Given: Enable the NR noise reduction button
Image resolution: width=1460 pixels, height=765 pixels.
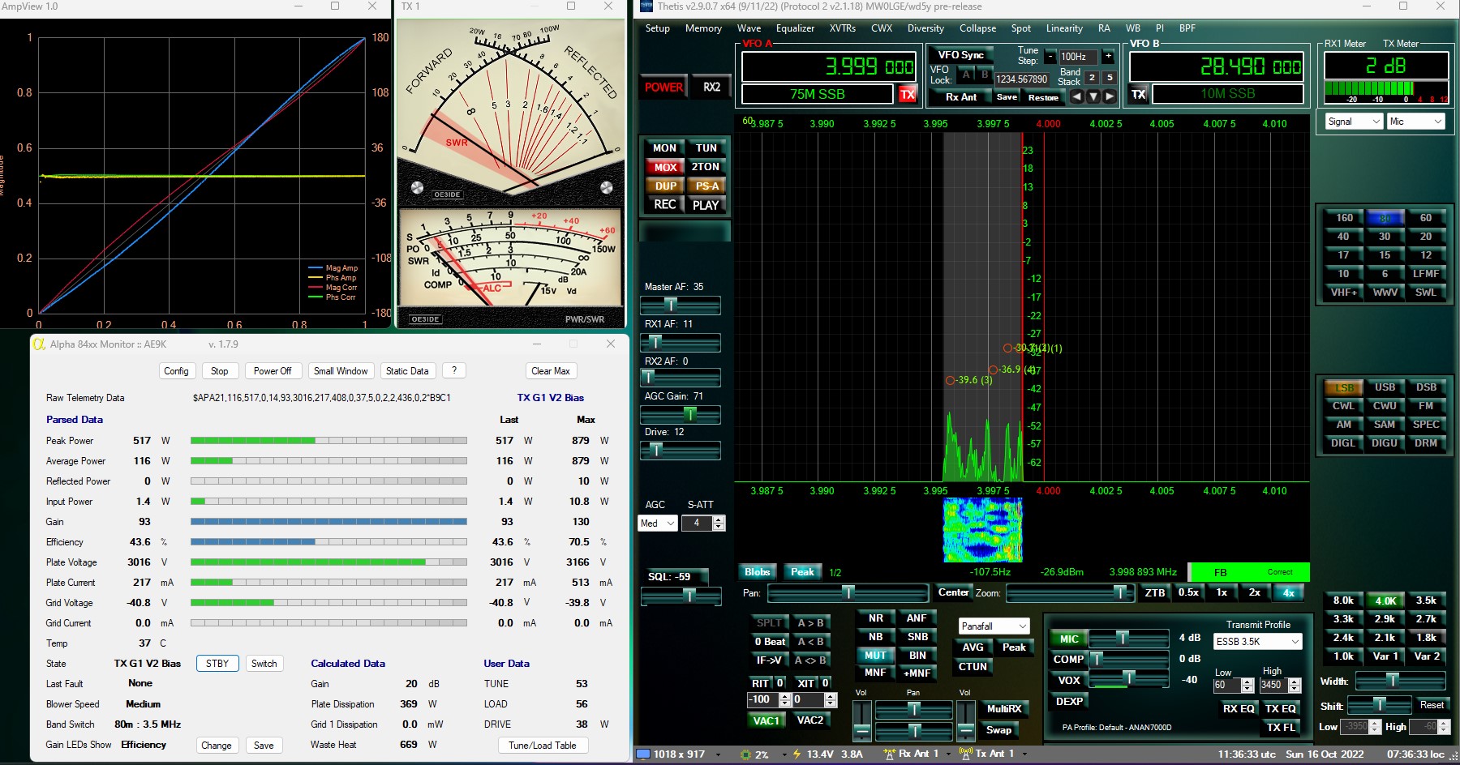Looking at the screenshot, I should point(876,618).
